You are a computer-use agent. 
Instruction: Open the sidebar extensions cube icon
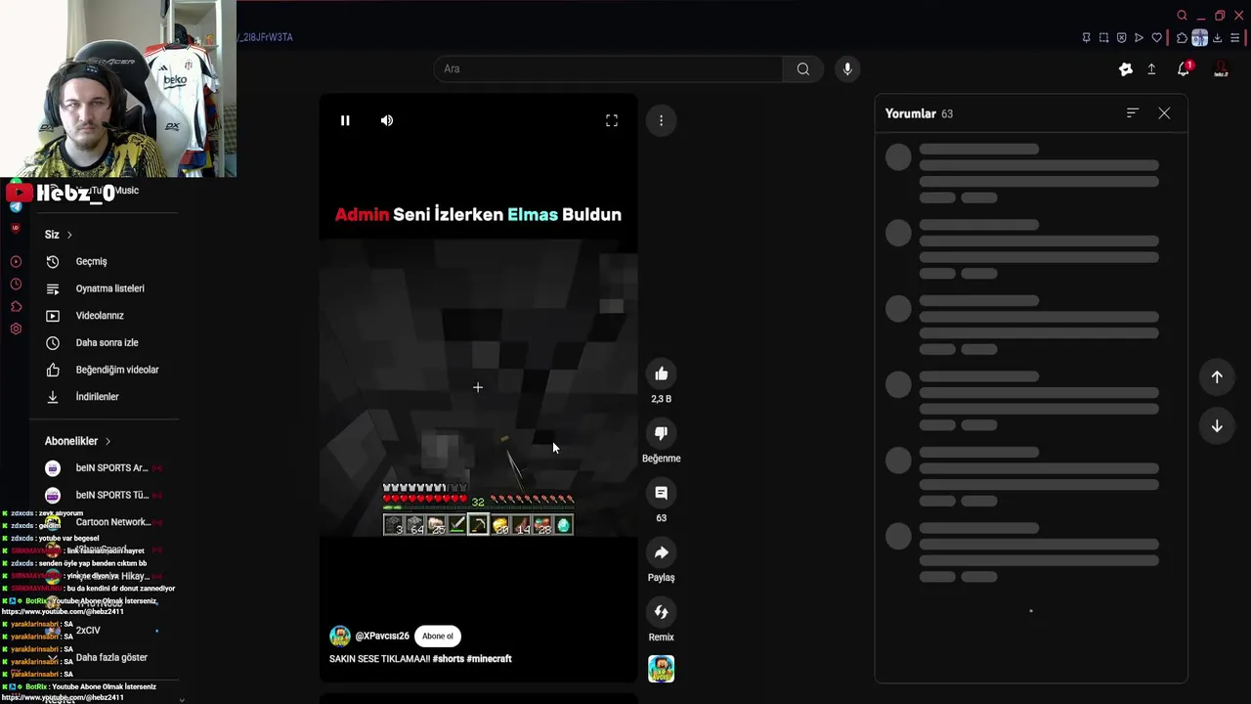[16, 307]
